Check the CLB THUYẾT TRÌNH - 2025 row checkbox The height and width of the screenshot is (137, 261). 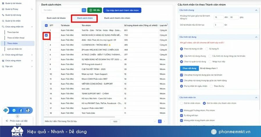coord(46,69)
